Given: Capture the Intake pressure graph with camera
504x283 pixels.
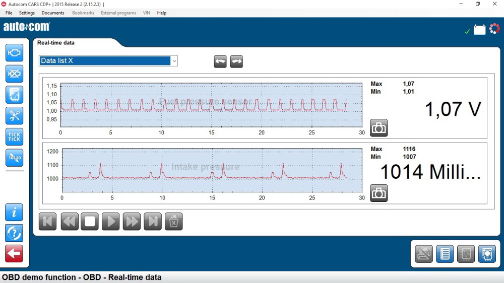Looking at the screenshot, I should pos(379,193).
